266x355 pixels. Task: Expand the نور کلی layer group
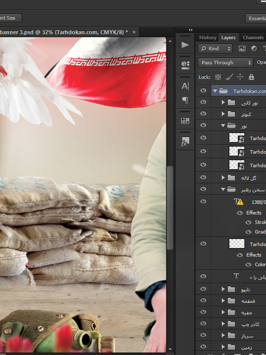pyautogui.click(x=223, y=102)
